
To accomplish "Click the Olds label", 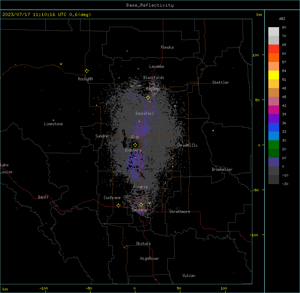I will click(135, 137).
